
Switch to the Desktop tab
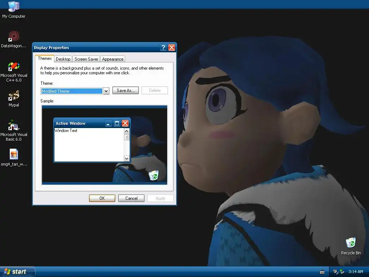click(63, 59)
